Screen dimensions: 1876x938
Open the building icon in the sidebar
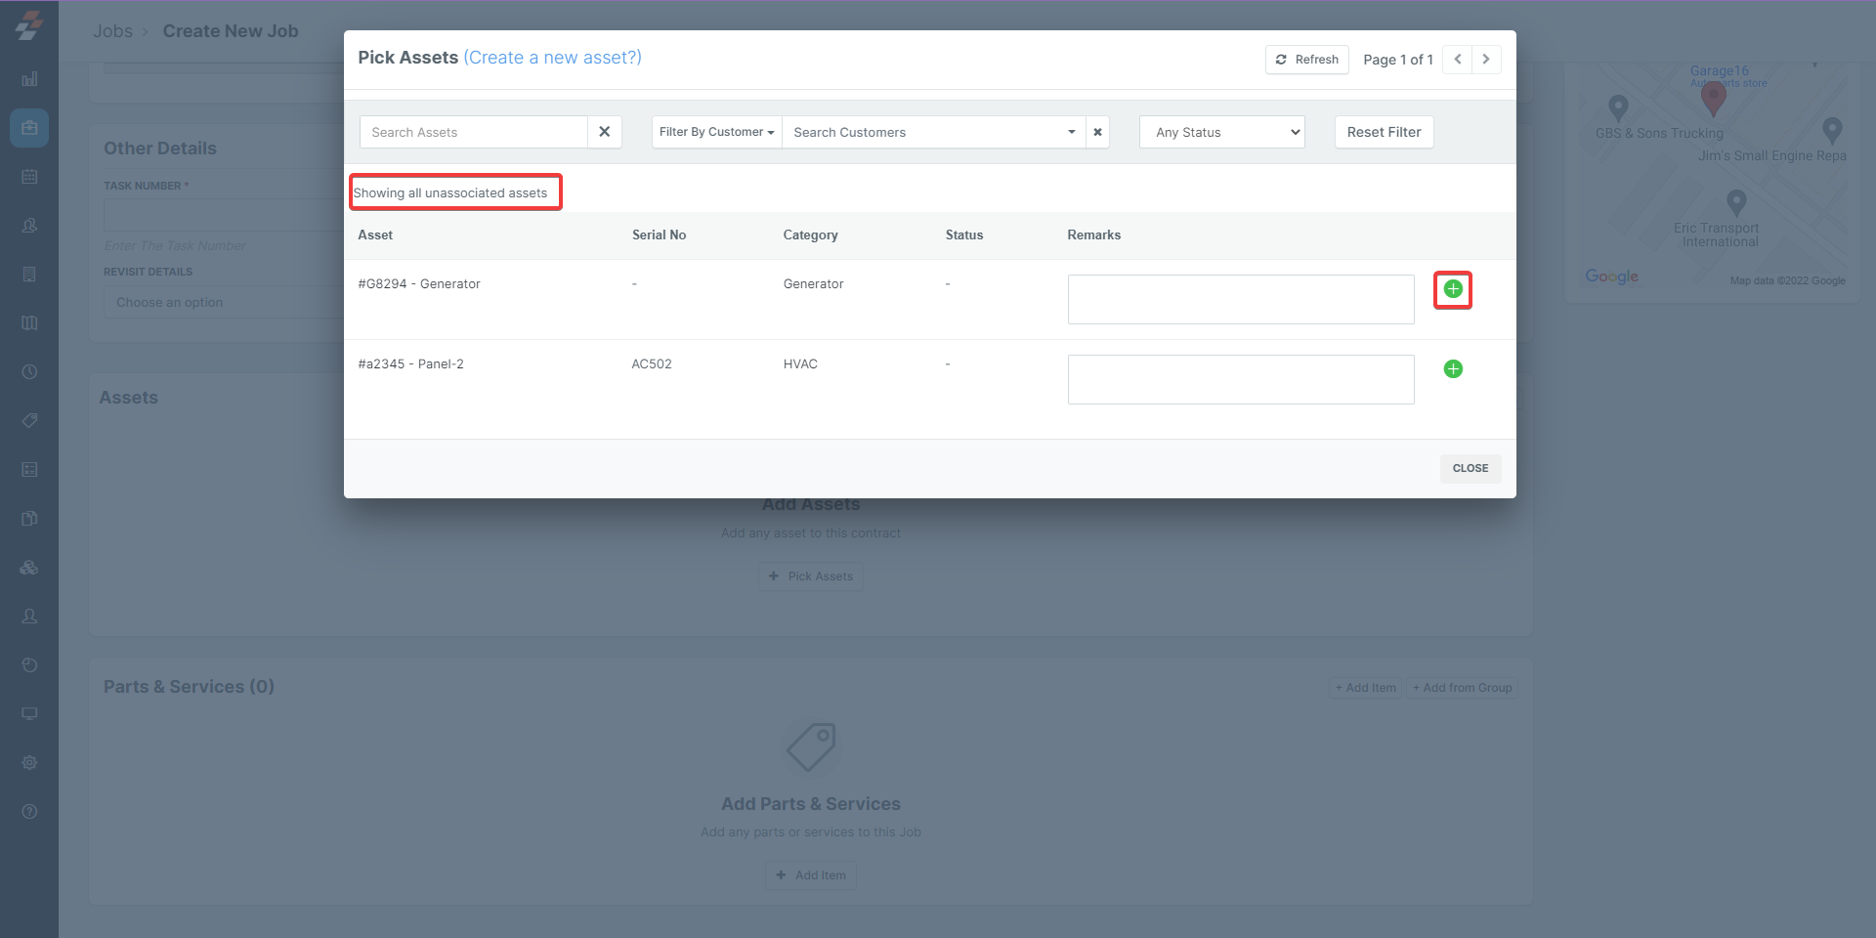pos(29,275)
